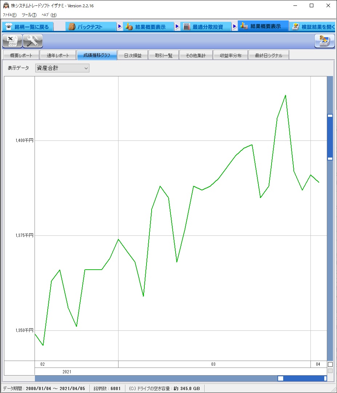The image size is (337, 393).
Task: Click the vertical range slider's upper handle
Action: pyautogui.click(x=330, y=116)
